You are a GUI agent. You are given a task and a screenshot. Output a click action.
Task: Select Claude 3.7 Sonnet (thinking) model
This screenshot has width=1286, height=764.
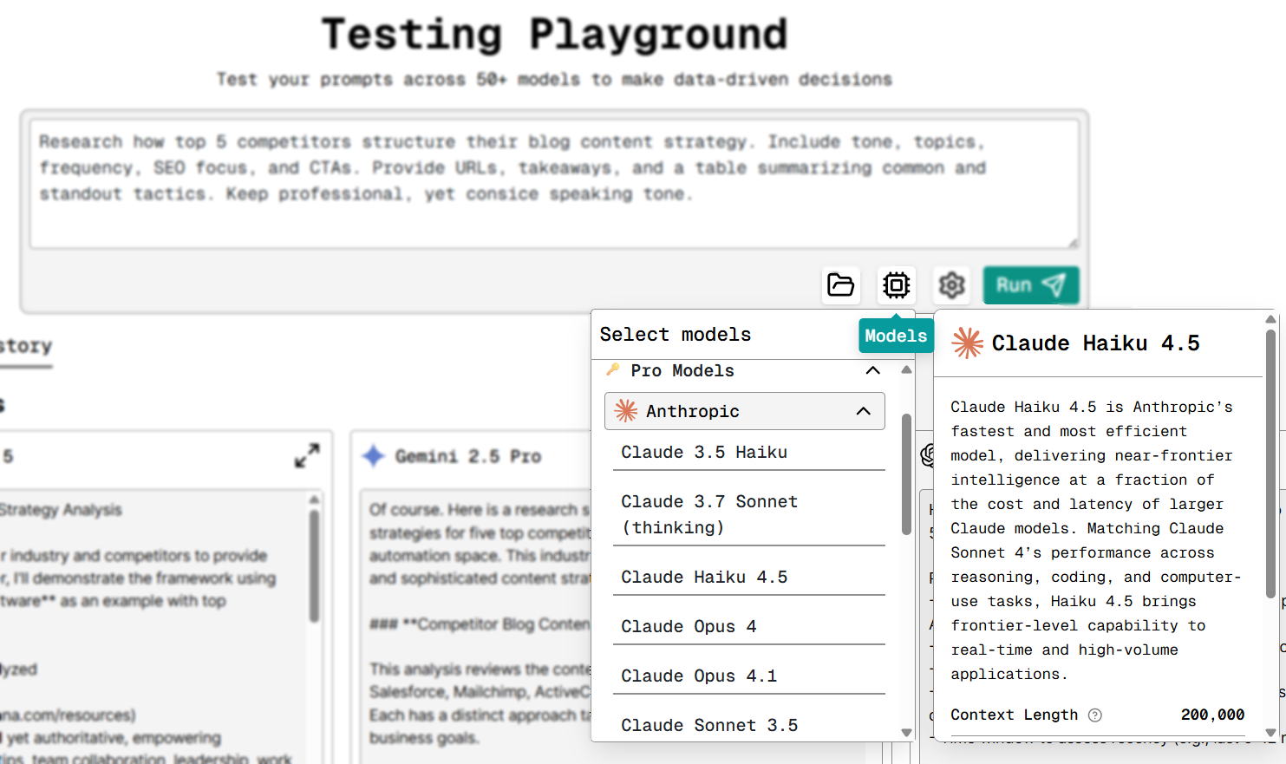[x=748, y=514]
